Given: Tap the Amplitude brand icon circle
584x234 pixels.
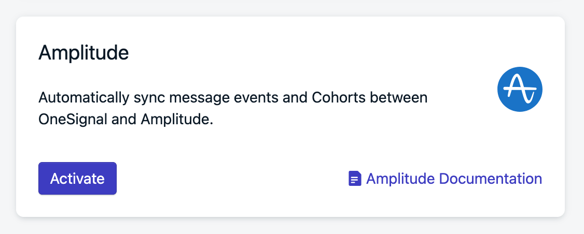Looking at the screenshot, I should coord(520,89).
